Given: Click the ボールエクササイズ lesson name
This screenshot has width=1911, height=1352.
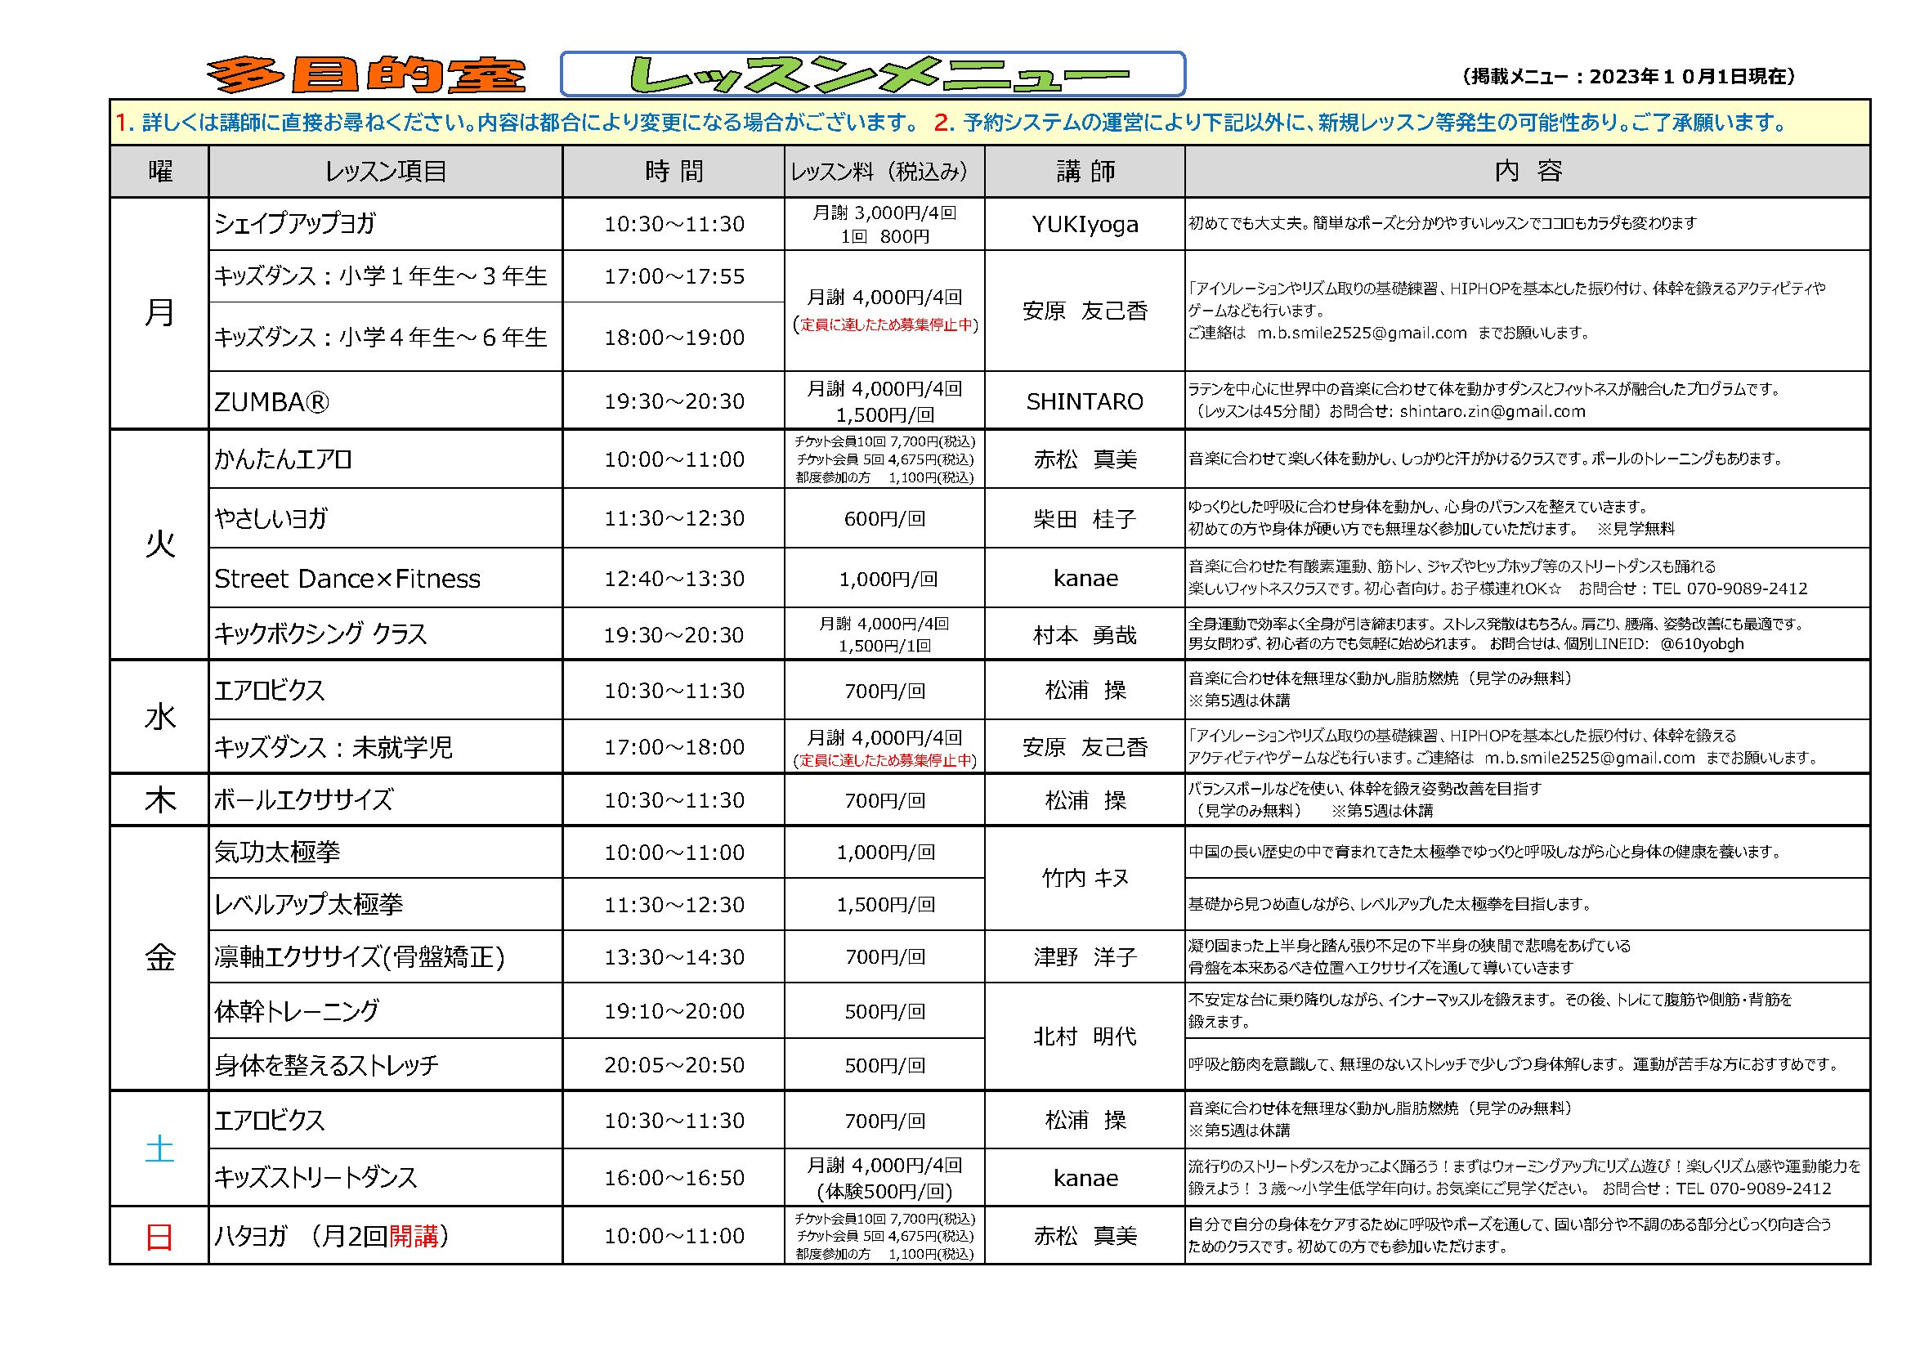Looking at the screenshot, I should [x=303, y=800].
